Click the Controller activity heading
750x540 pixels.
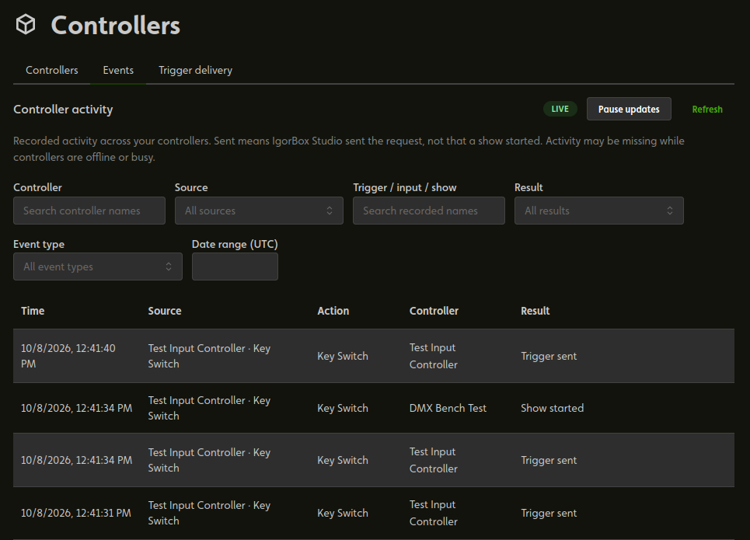click(x=63, y=109)
